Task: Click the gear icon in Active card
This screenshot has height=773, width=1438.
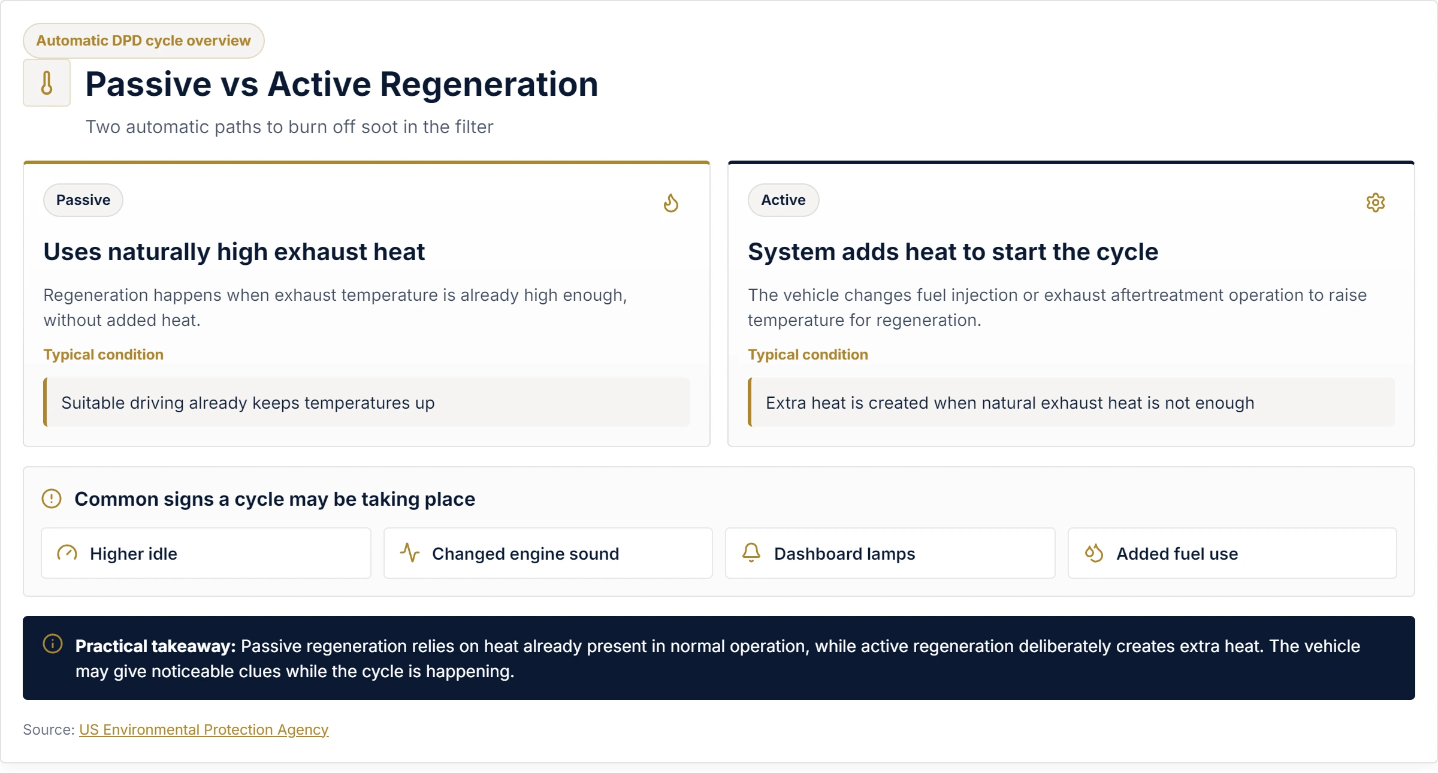Action: (x=1376, y=203)
